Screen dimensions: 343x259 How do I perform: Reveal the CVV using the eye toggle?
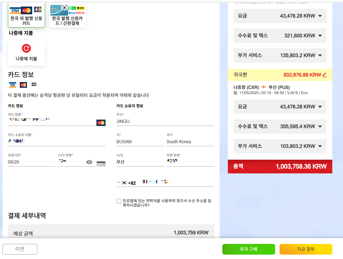(89, 162)
